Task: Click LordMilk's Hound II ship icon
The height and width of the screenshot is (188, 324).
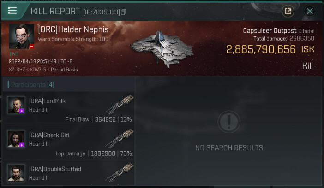Action: tap(120, 105)
